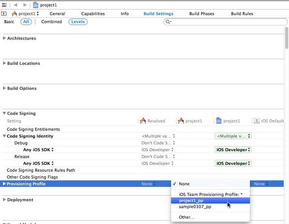Screen dimensions: 289x224
Task: Choose project1_pp provisioning profile
Action: pos(210,201)
